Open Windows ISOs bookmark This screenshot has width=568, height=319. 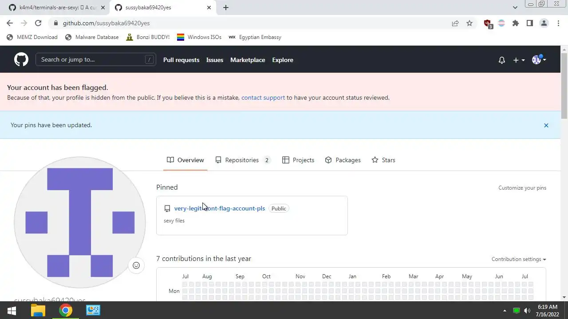tap(199, 37)
